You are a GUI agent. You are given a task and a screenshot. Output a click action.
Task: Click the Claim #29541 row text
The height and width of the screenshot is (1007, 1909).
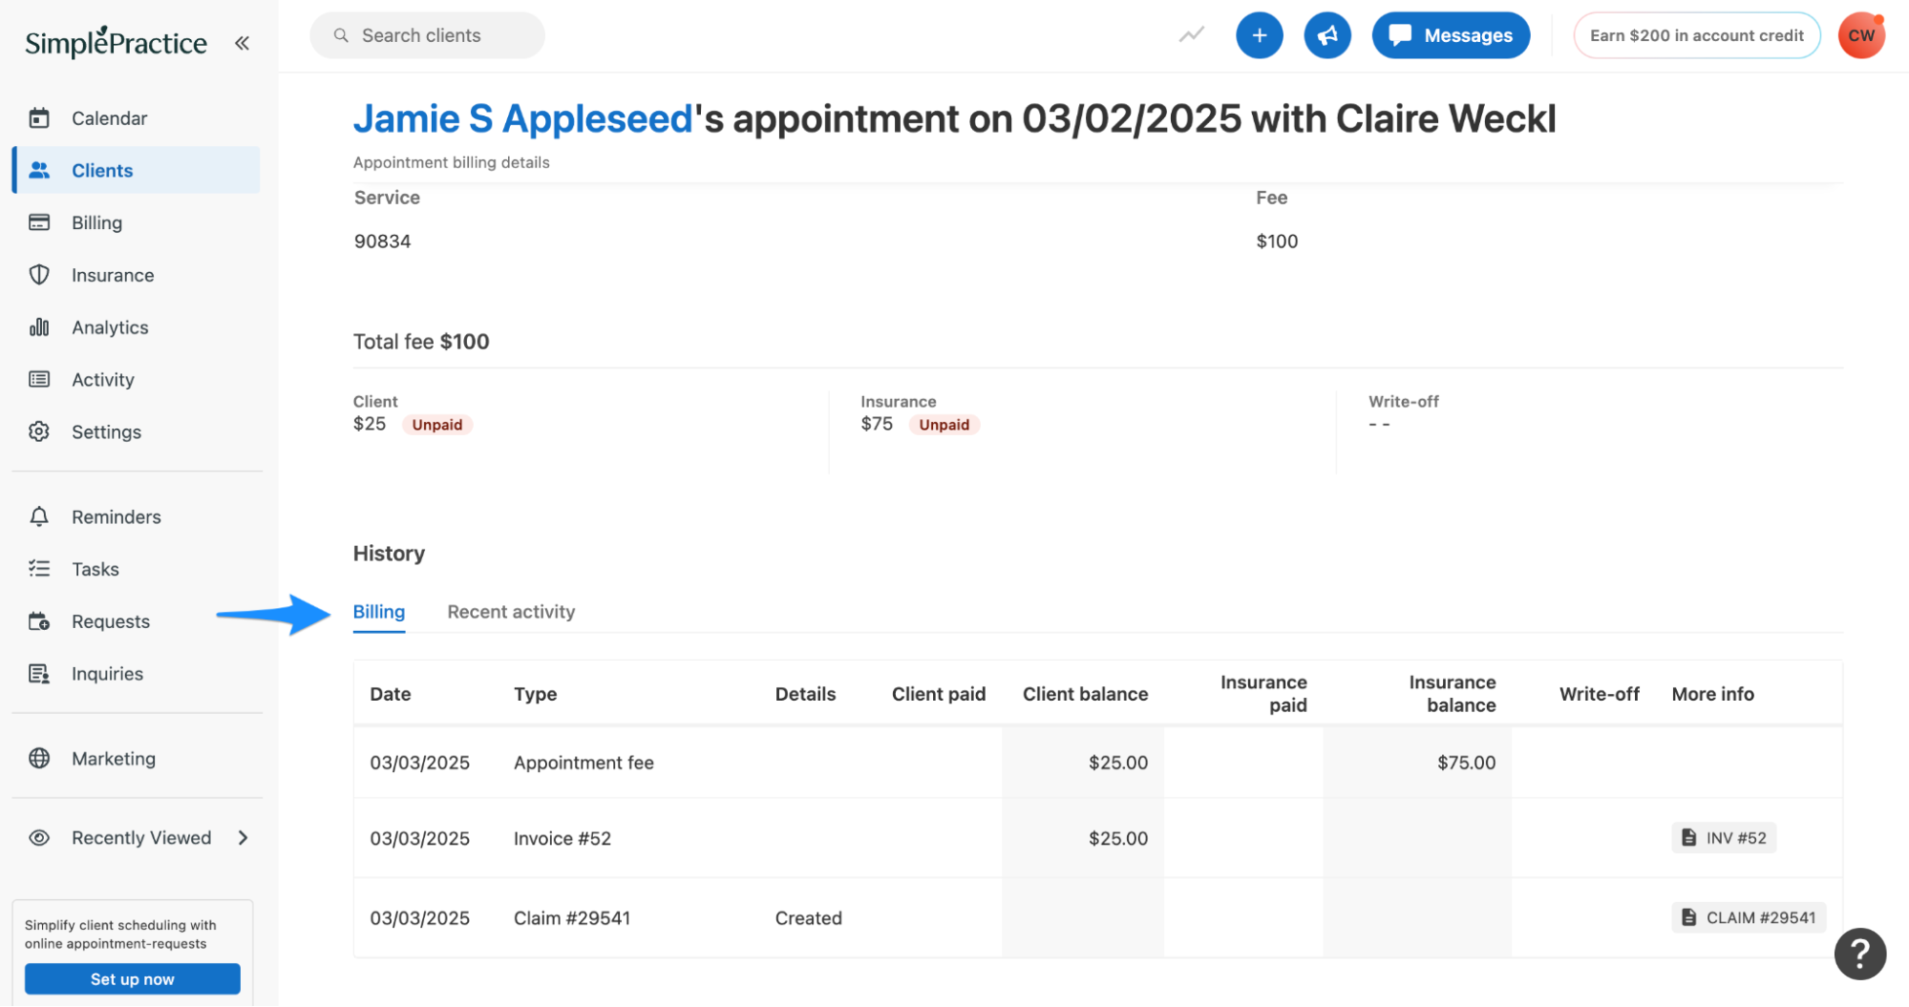pos(572,918)
